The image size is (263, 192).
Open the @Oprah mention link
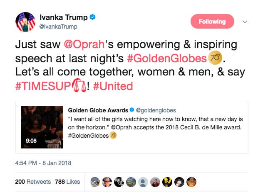tap(84, 44)
